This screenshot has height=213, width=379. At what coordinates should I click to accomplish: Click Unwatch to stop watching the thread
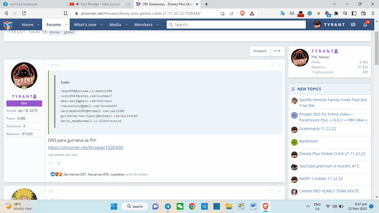pyautogui.click(x=260, y=51)
